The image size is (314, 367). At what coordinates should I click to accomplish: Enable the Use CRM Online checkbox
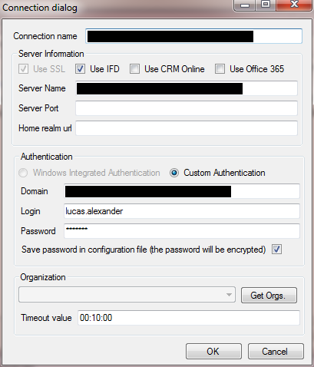pyautogui.click(x=134, y=69)
